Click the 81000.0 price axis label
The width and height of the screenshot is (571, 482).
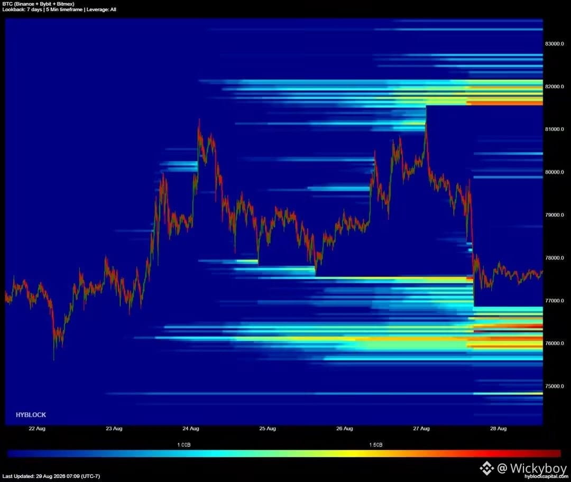point(554,129)
